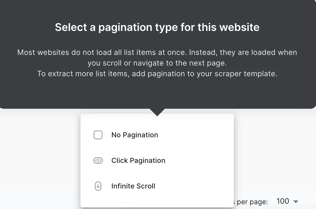Click the 100 per-page value
Screen dimensions: 316x209
click(283, 201)
